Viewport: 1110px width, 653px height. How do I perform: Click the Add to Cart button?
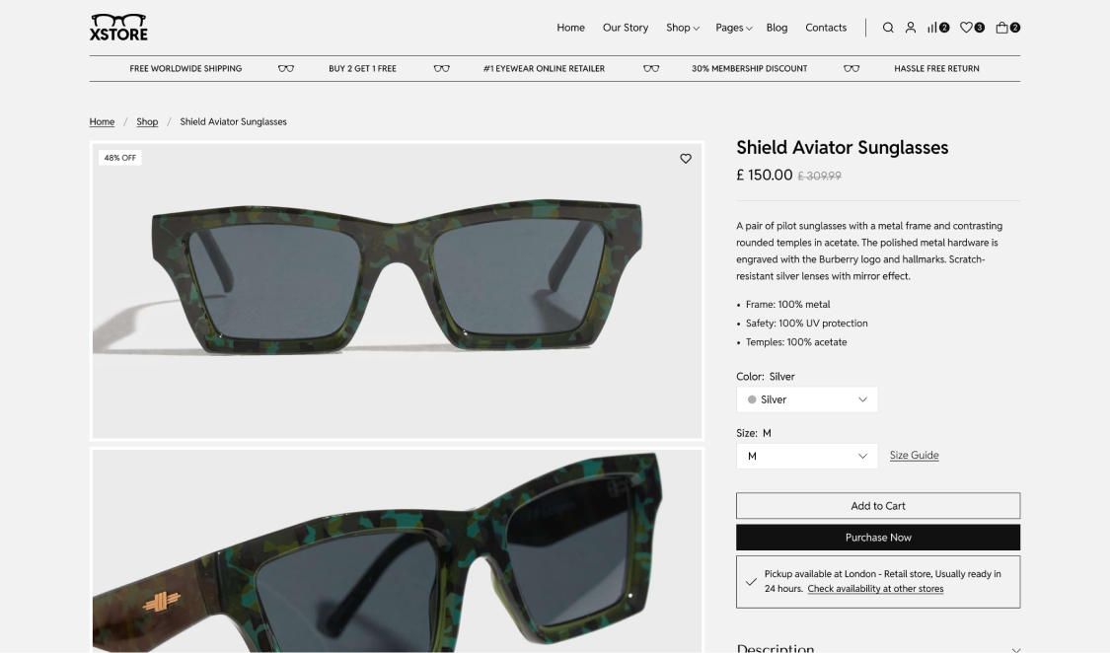pyautogui.click(x=877, y=506)
